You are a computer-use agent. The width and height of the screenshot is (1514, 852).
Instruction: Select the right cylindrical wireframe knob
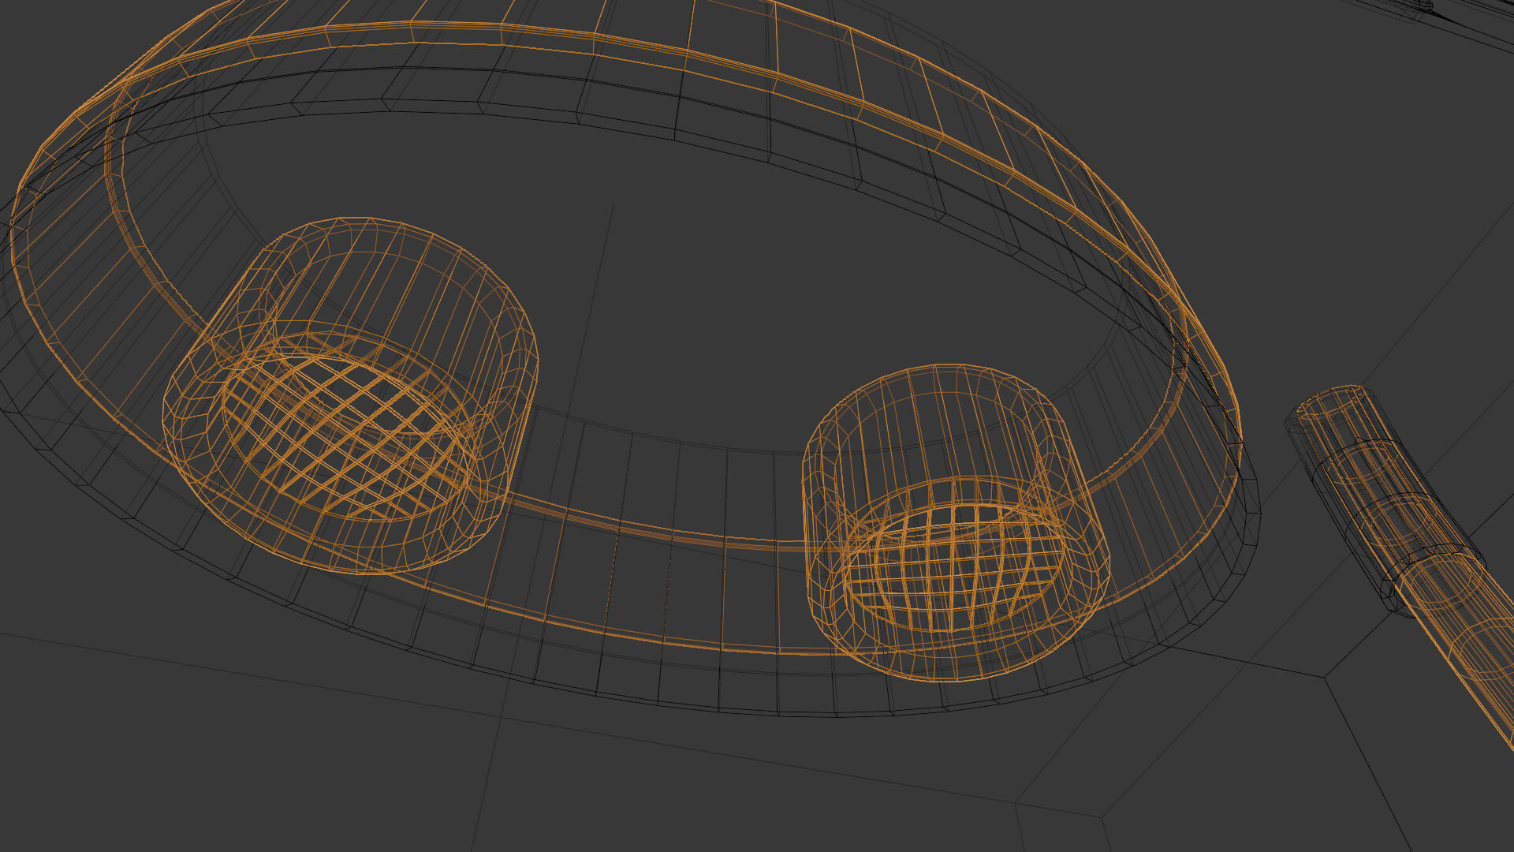(957, 522)
